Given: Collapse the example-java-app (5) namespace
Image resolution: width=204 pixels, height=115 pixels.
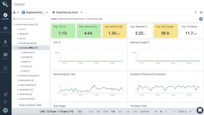Looking at the screenshot, I should point(18,48).
